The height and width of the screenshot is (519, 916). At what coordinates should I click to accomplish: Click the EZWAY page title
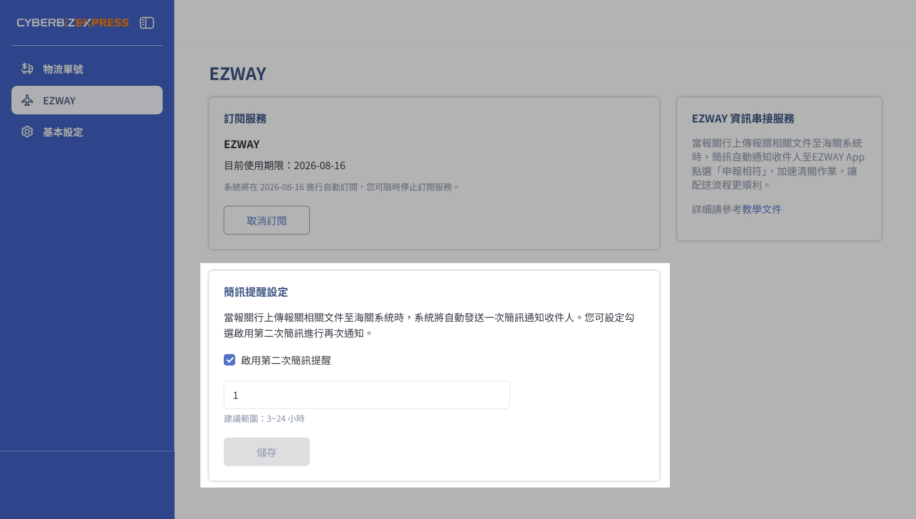click(x=238, y=74)
